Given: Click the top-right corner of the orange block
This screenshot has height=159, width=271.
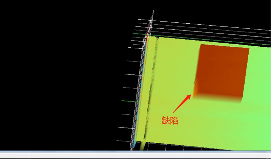Looking at the screenshot, I should pos(249,49).
